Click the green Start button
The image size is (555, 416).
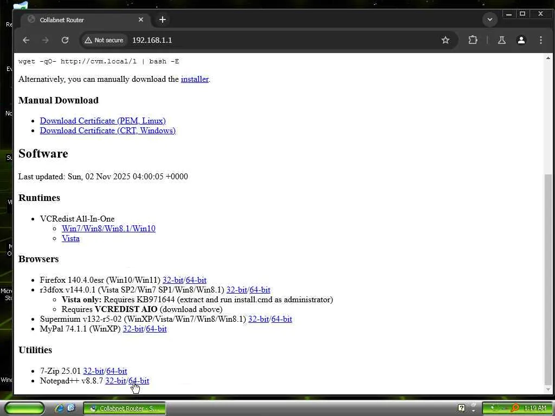click(24, 408)
